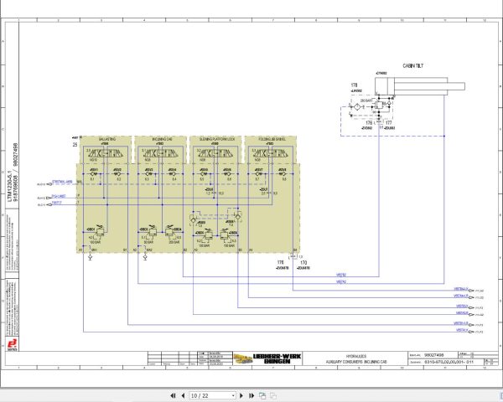Click the e3 series logo
This screenshot has width=503, height=402.
[13, 344]
